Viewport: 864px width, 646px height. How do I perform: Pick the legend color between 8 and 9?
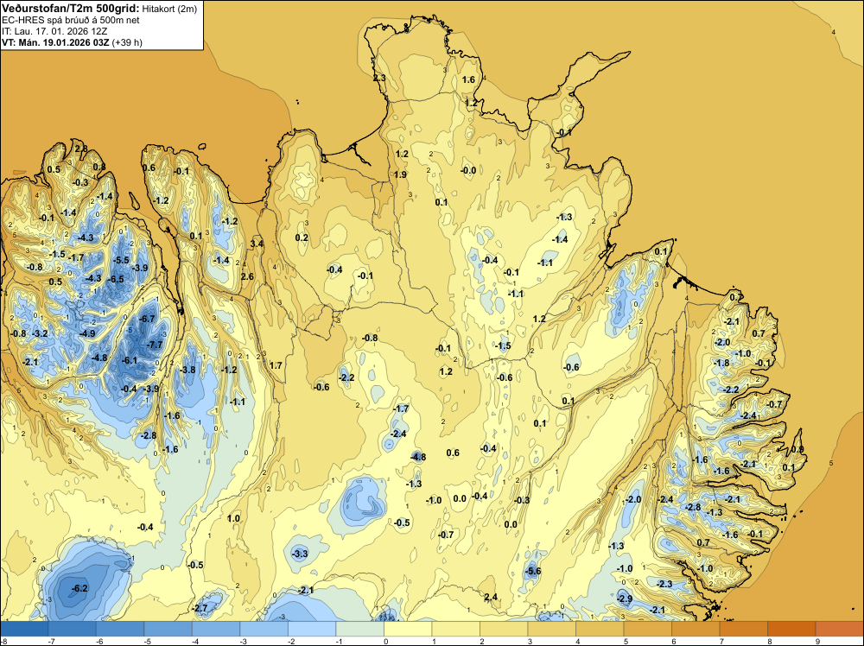click(x=791, y=629)
